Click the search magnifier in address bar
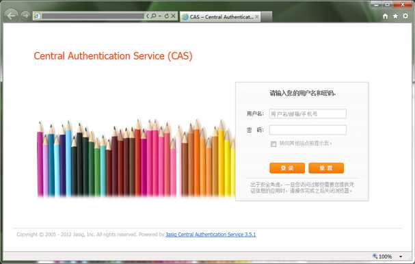Image resolution: width=415 pixels, height=264 pixels. coord(154,16)
